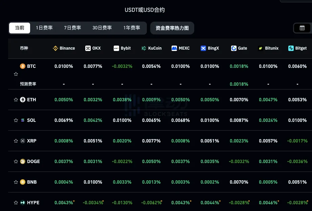The width and height of the screenshot is (312, 211).
Task: Click the 币种 column header
Action: coord(24,48)
